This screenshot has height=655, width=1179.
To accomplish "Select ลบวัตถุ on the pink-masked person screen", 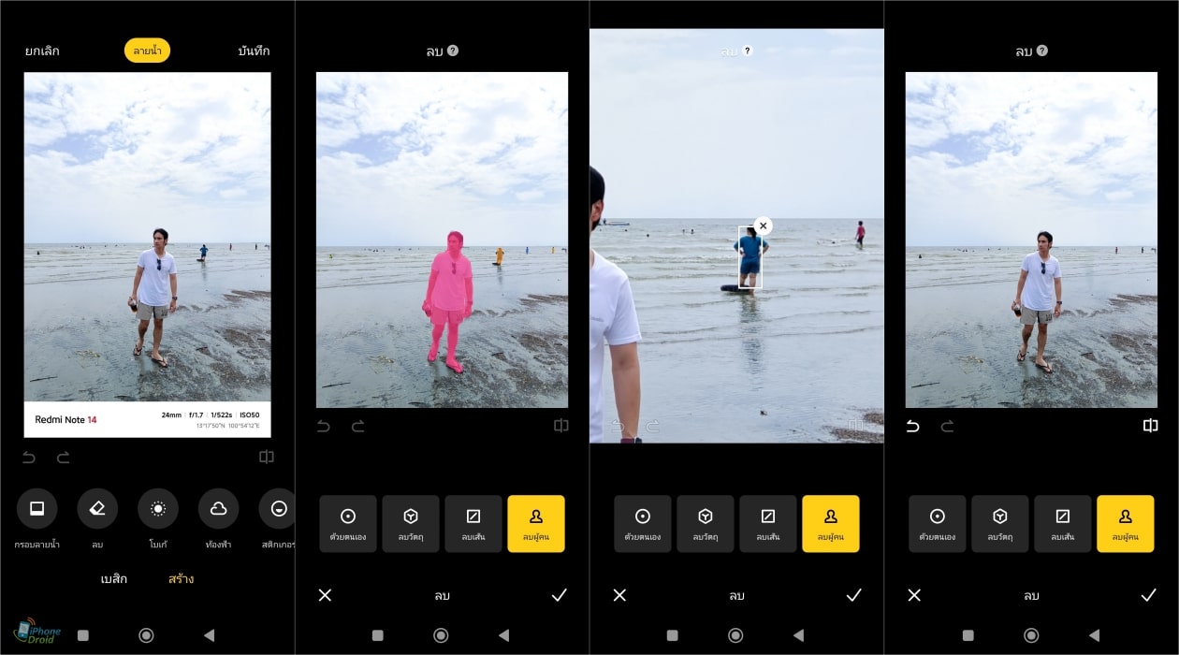I will (x=411, y=524).
